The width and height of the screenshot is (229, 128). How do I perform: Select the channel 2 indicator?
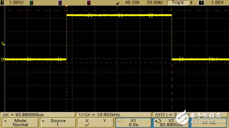click(31, 2)
